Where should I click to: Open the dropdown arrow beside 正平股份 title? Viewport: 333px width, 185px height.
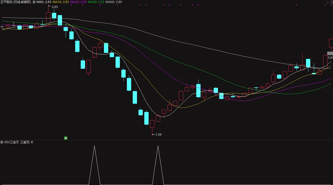(34, 2)
